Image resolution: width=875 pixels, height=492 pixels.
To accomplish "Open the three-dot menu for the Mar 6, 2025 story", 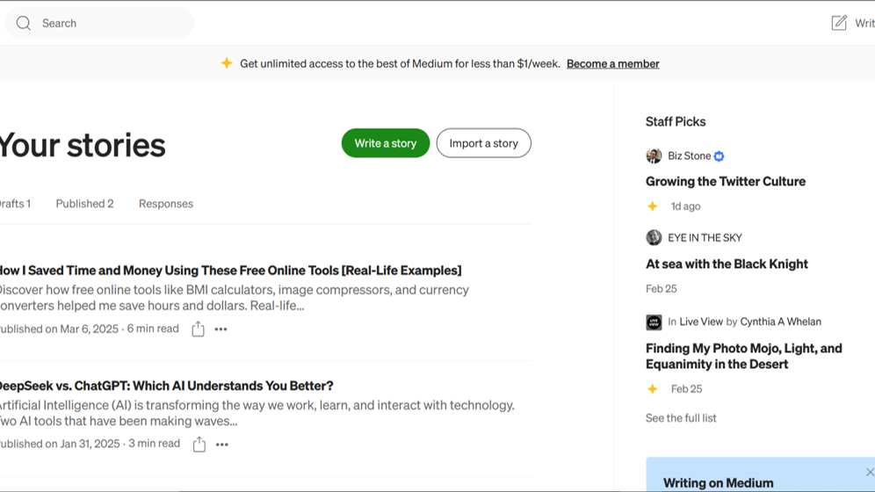I will click(x=221, y=329).
